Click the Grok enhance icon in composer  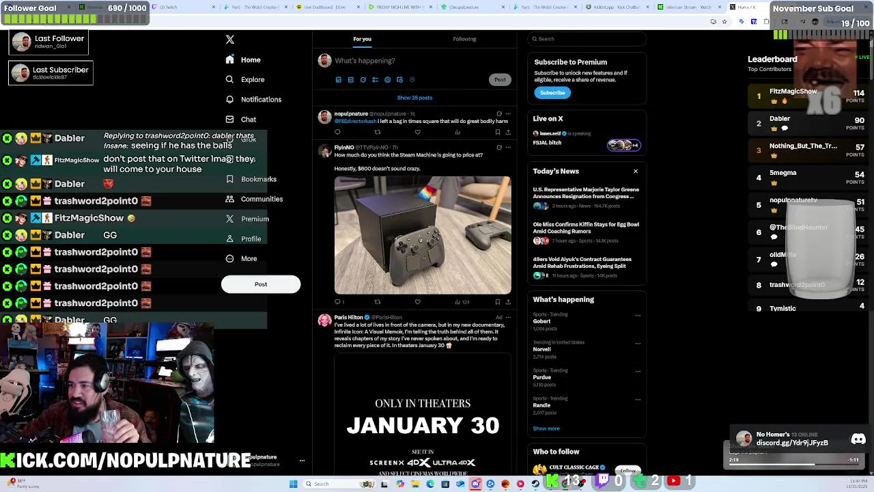(x=363, y=80)
